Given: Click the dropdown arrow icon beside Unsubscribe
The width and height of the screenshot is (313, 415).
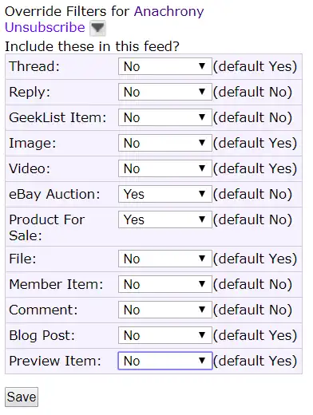Looking at the screenshot, I should (x=97, y=28).
